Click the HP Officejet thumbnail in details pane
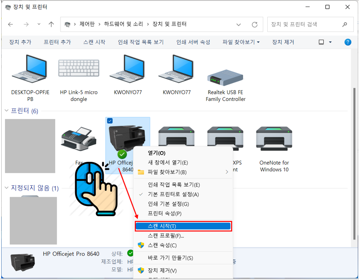The image size is (359, 280). coord(23,262)
